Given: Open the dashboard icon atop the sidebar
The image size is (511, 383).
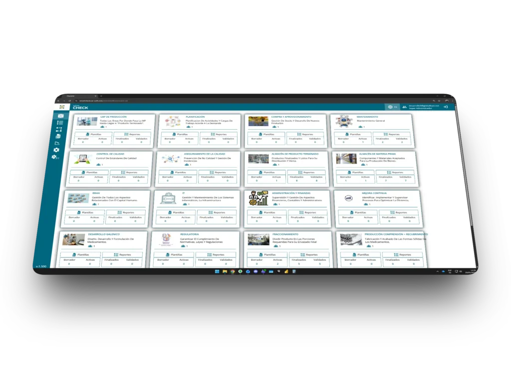Looking at the screenshot, I should pos(61,116).
